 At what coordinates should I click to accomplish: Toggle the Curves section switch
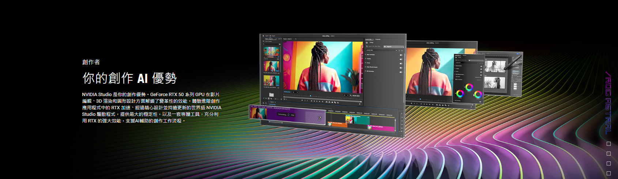pos(401,63)
